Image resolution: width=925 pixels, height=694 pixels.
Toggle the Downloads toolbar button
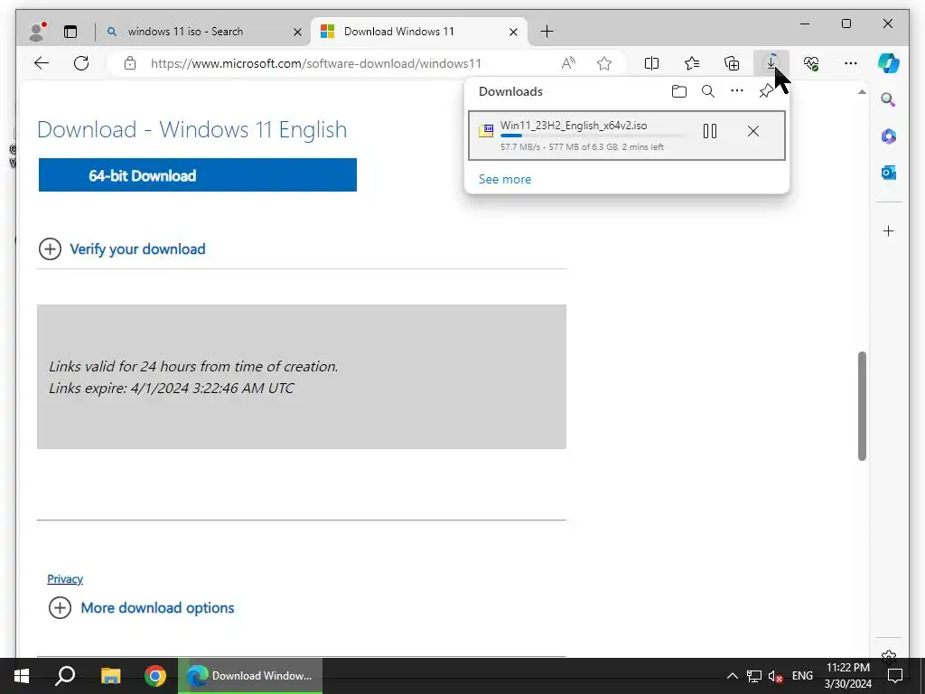771,63
